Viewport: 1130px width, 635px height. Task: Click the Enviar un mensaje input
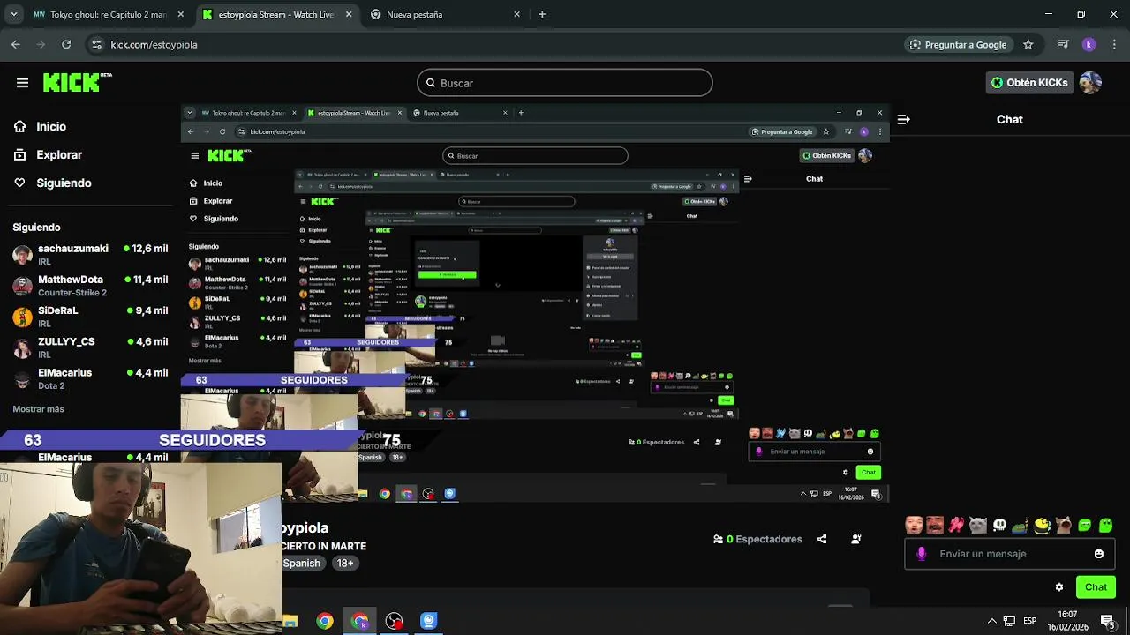1009,554
